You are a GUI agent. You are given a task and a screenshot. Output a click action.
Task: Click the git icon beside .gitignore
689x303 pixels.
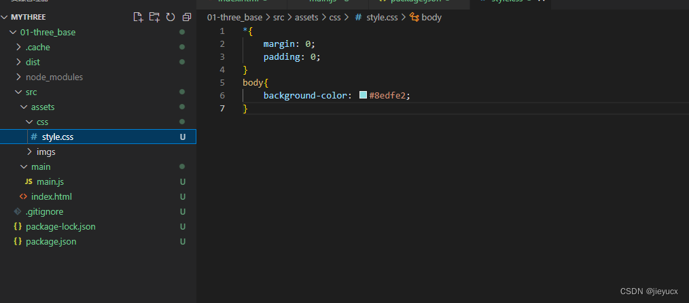(18, 211)
